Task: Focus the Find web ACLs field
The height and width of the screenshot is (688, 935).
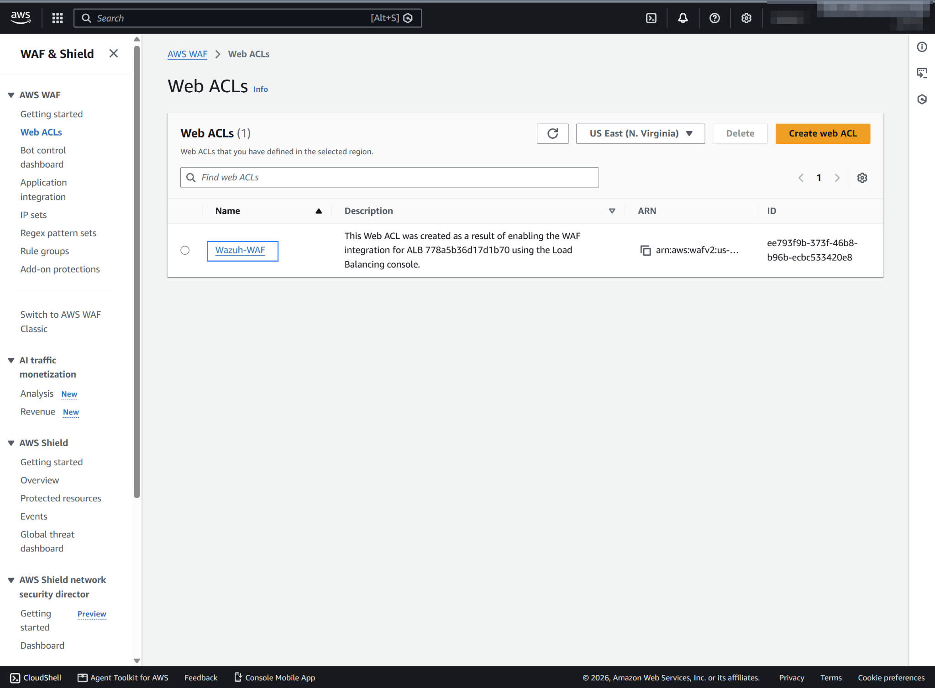Action: pyautogui.click(x=389, y=178)
